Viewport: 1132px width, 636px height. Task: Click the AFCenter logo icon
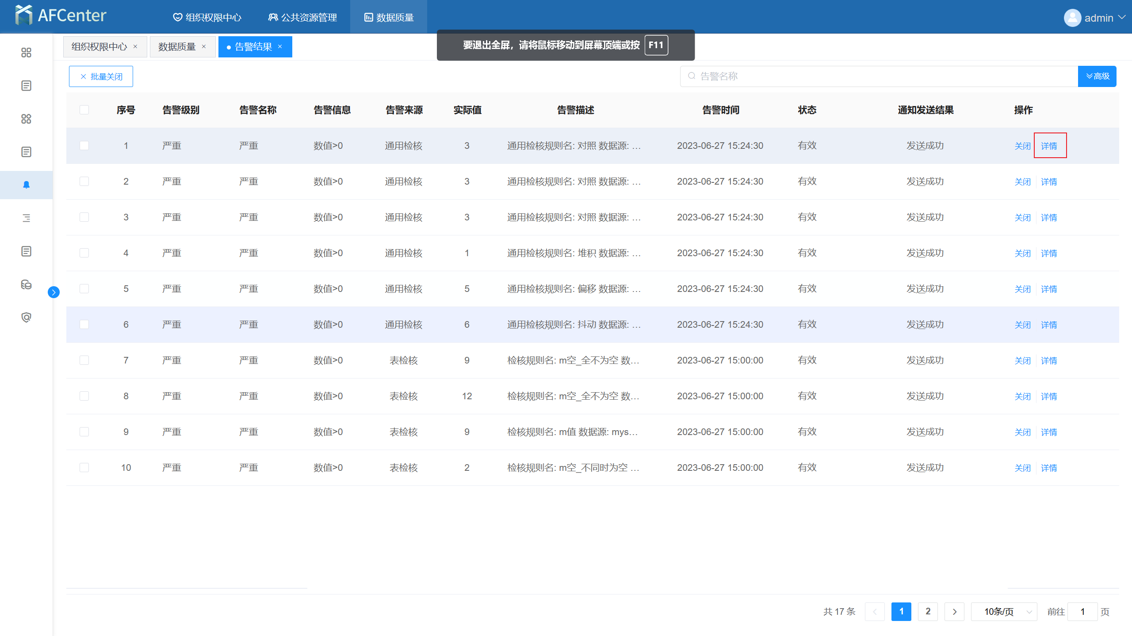coord(23,15)
